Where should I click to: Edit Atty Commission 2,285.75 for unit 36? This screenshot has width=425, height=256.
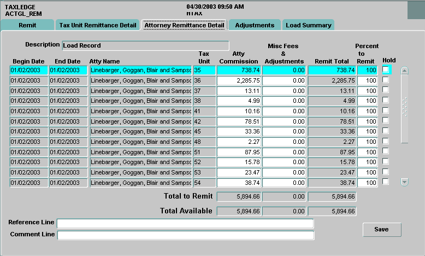(x=239, y=80)
